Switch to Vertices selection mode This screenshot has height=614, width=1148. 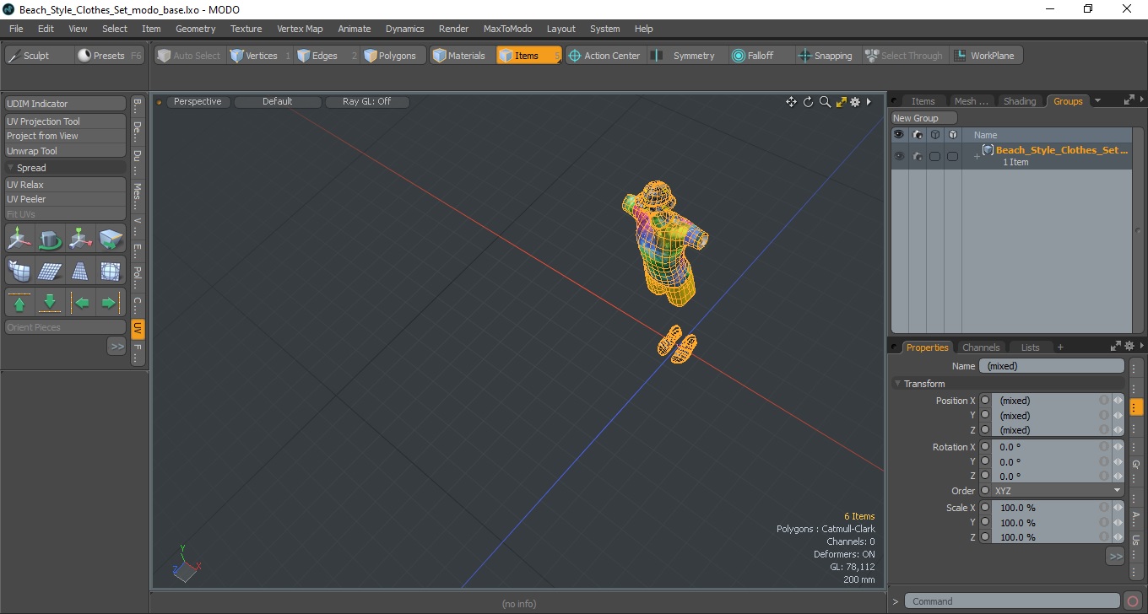point(259,56)
